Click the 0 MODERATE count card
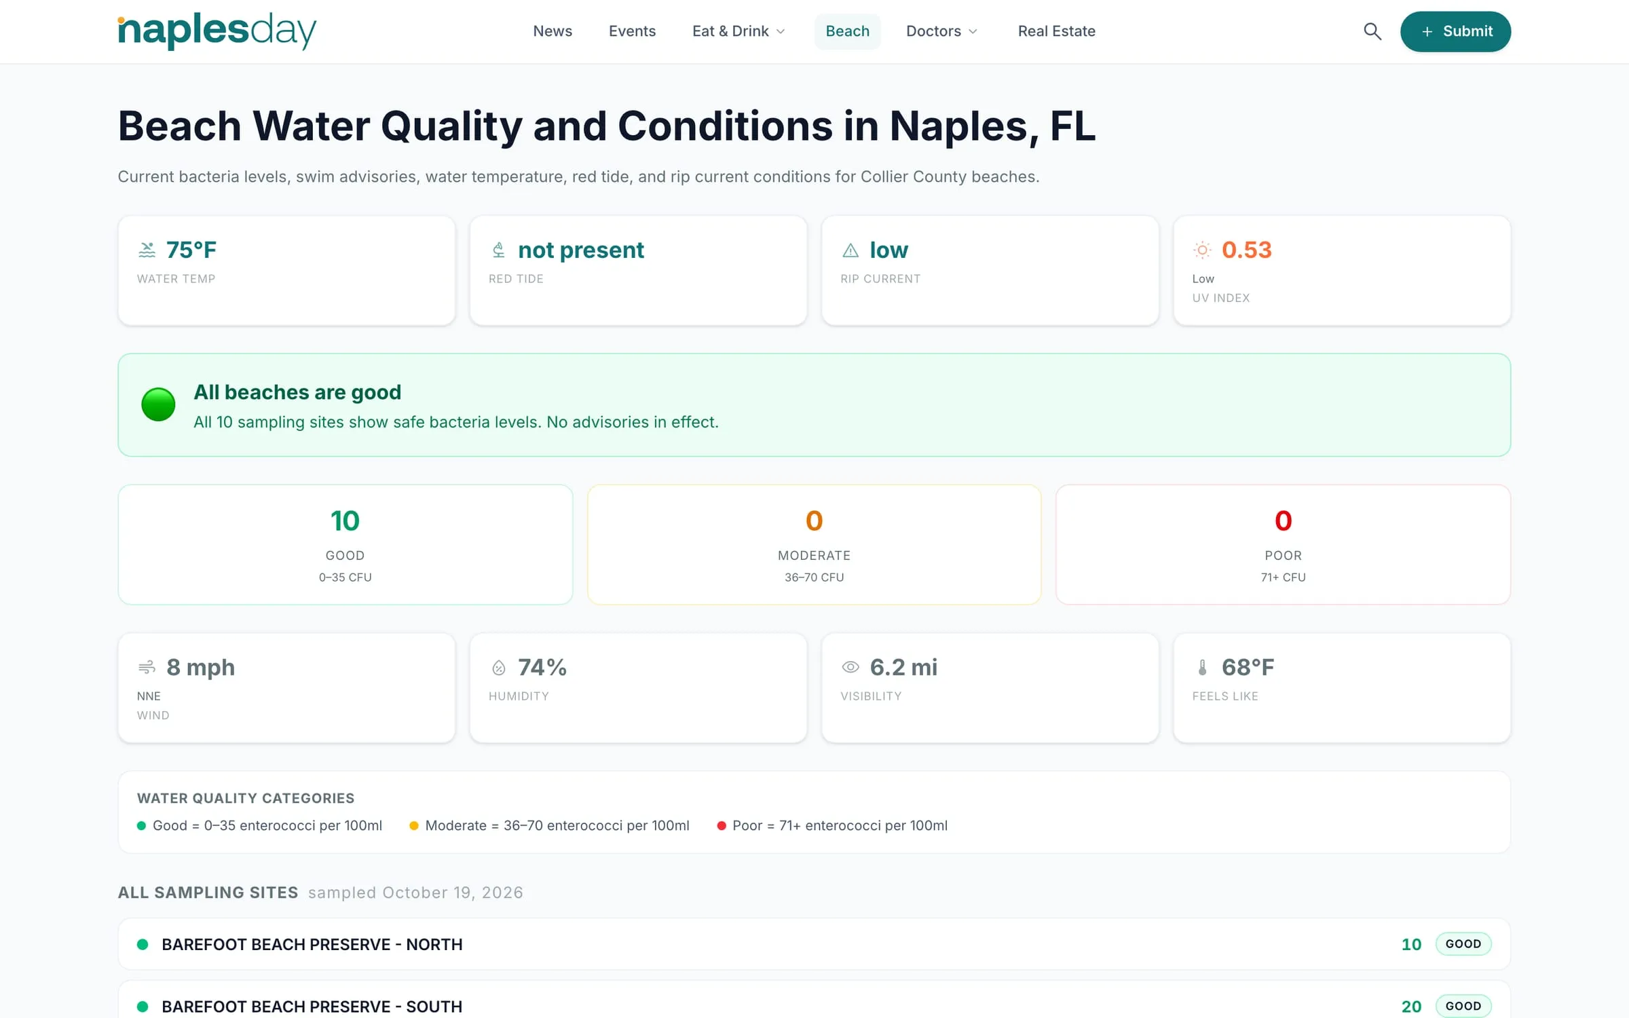 pos(814,544)
